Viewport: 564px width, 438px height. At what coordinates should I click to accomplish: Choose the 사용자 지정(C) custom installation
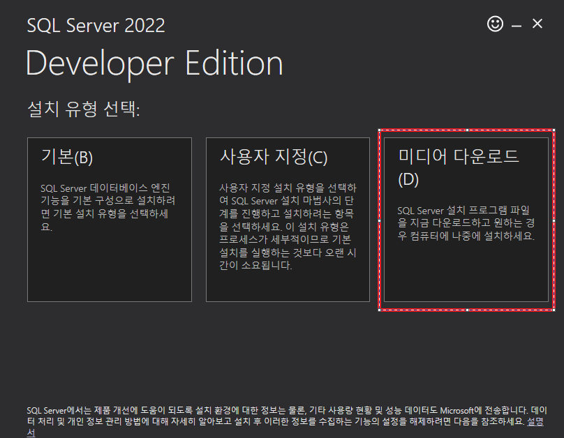(288, 220)
